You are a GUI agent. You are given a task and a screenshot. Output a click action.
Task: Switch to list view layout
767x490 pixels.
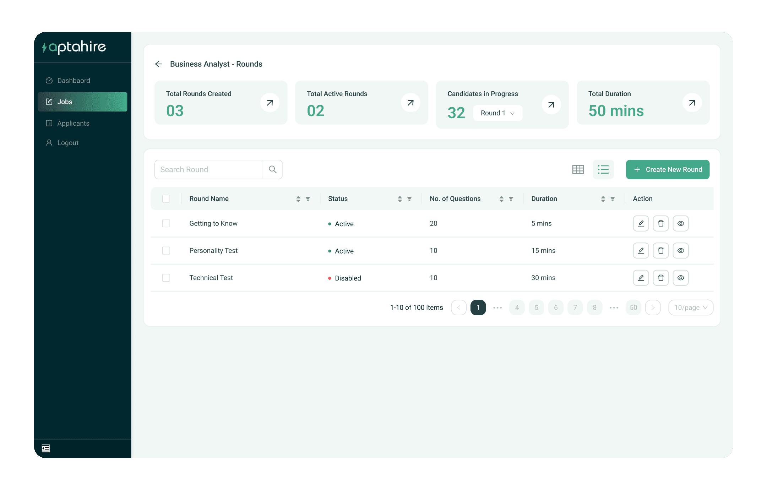point(603,169)
